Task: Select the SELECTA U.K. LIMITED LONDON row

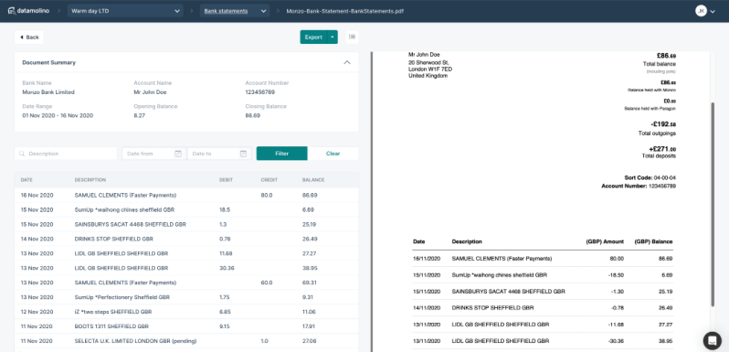Action: pos(186,341)
